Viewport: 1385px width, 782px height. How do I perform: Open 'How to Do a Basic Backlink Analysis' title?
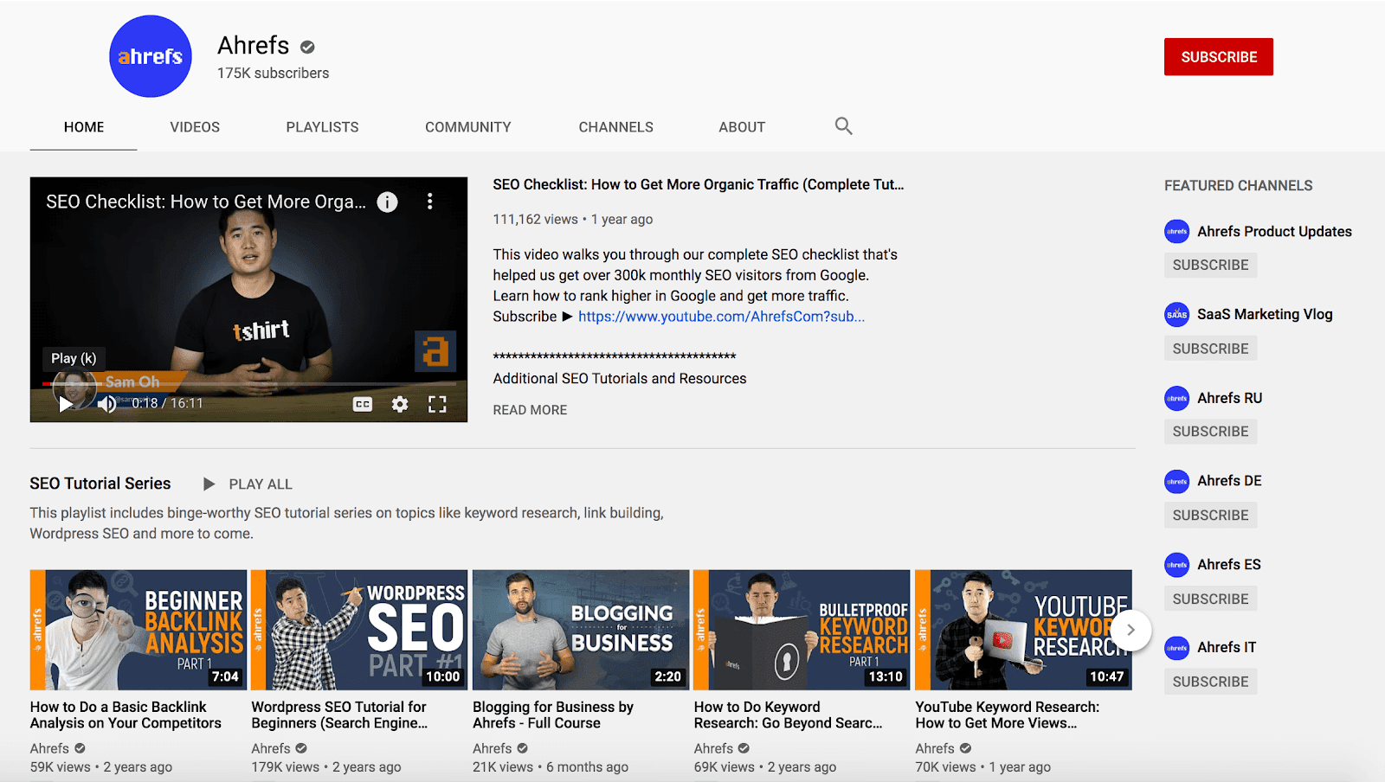coord(126,715)
